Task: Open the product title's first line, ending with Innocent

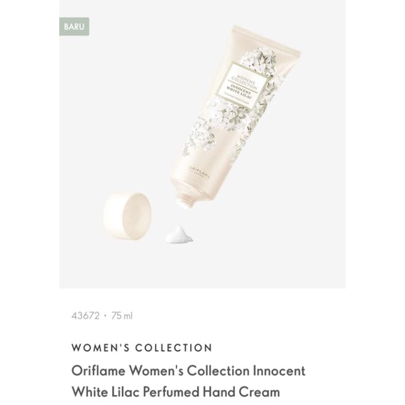Action: (189, 371)
